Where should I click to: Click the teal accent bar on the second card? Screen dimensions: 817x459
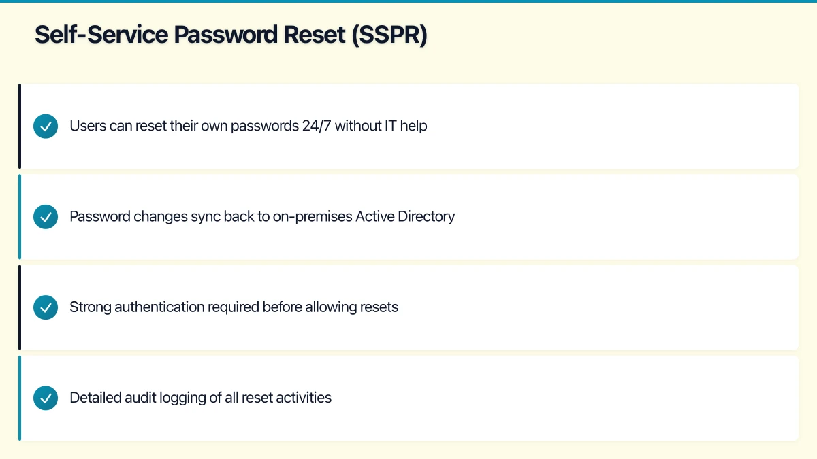pyautogui.click(x=20, y=217)
